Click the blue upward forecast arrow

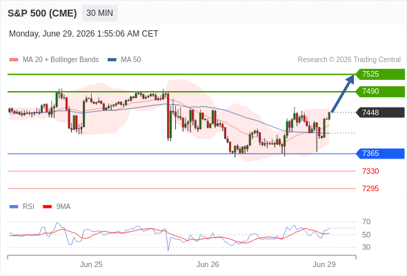click(343, 93)
